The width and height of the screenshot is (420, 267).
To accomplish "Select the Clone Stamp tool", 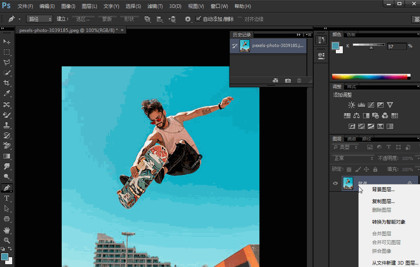I will [7, 125].
